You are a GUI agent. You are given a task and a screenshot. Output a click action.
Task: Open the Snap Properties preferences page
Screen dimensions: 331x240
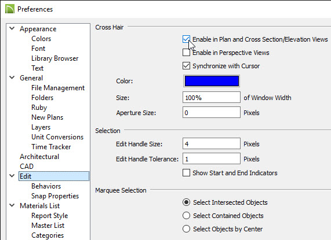[x=55, y=196]
